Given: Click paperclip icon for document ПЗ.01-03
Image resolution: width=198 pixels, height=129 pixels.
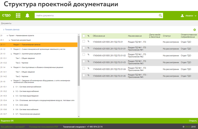Looking at the screenshot, I should click(x=88, y=61).
